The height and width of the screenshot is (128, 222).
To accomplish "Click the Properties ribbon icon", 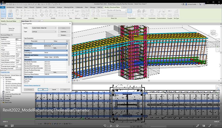I will pos(10,15).
